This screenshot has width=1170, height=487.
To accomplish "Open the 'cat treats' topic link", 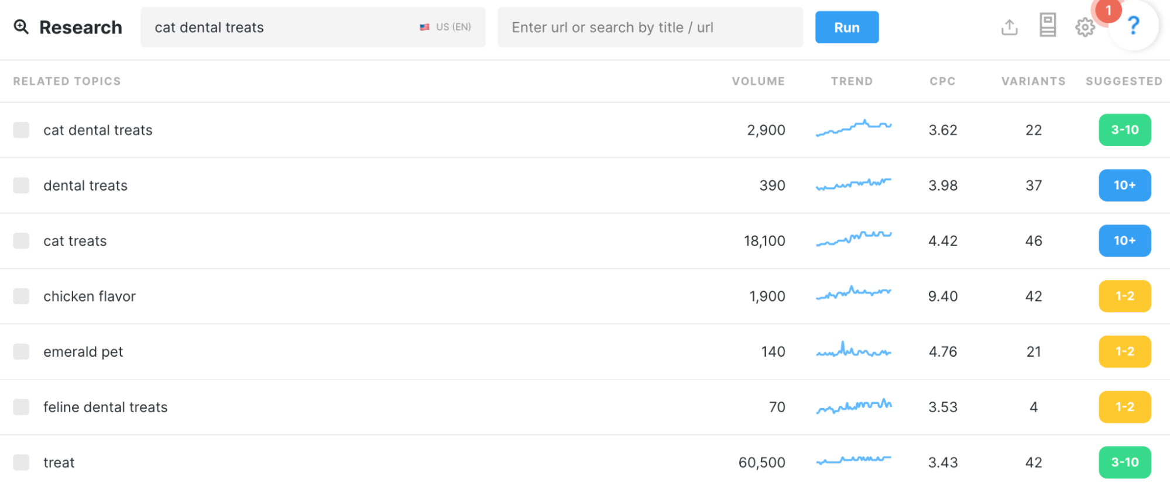I will click(x=75, y=241).
